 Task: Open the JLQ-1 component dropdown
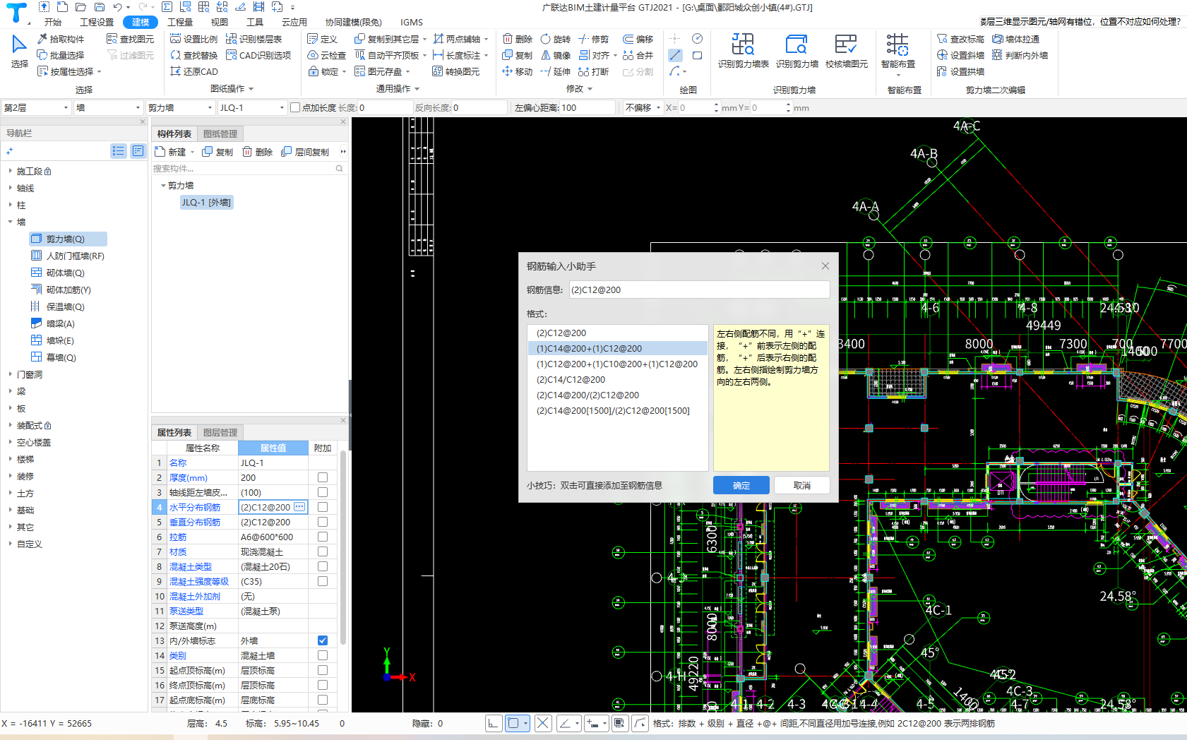pyautogui.click(x=251, y=108)
